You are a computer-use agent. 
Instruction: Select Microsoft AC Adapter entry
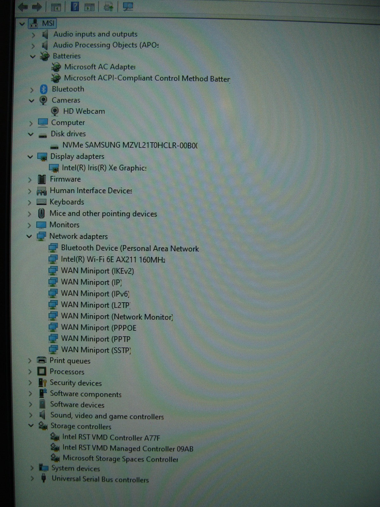[x=99, y=67]
